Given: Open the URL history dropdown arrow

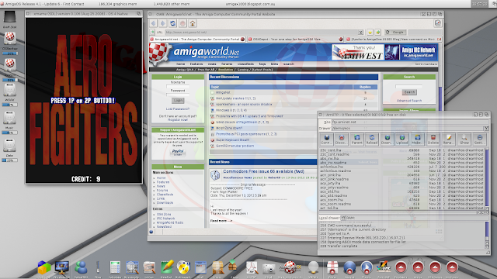Looking at the screenshot, I should point(360,33).
